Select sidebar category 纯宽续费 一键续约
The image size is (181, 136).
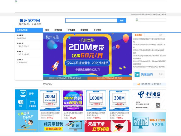(x=29, y=45)
